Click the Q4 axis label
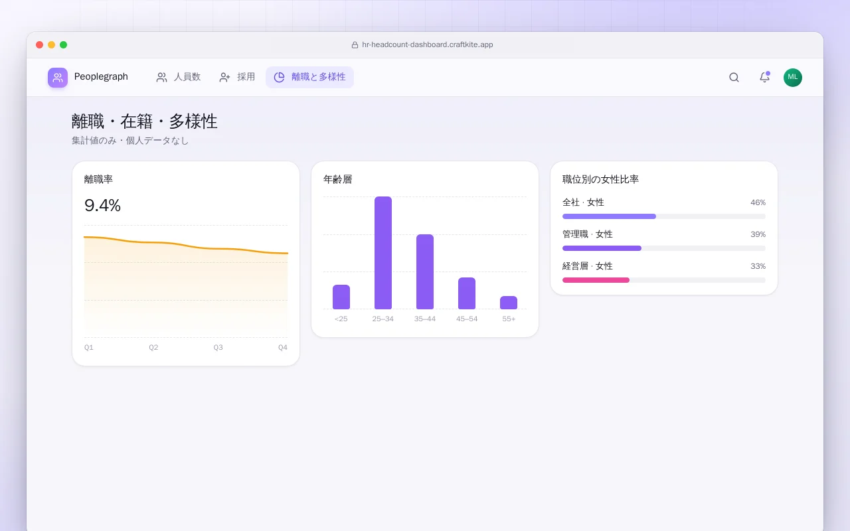Screen dimensions: 850x531 283,348
